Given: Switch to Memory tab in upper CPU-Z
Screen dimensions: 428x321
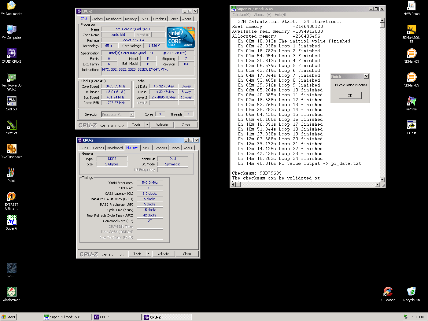Looking at the screenshot, I should [x=131, y=19].
